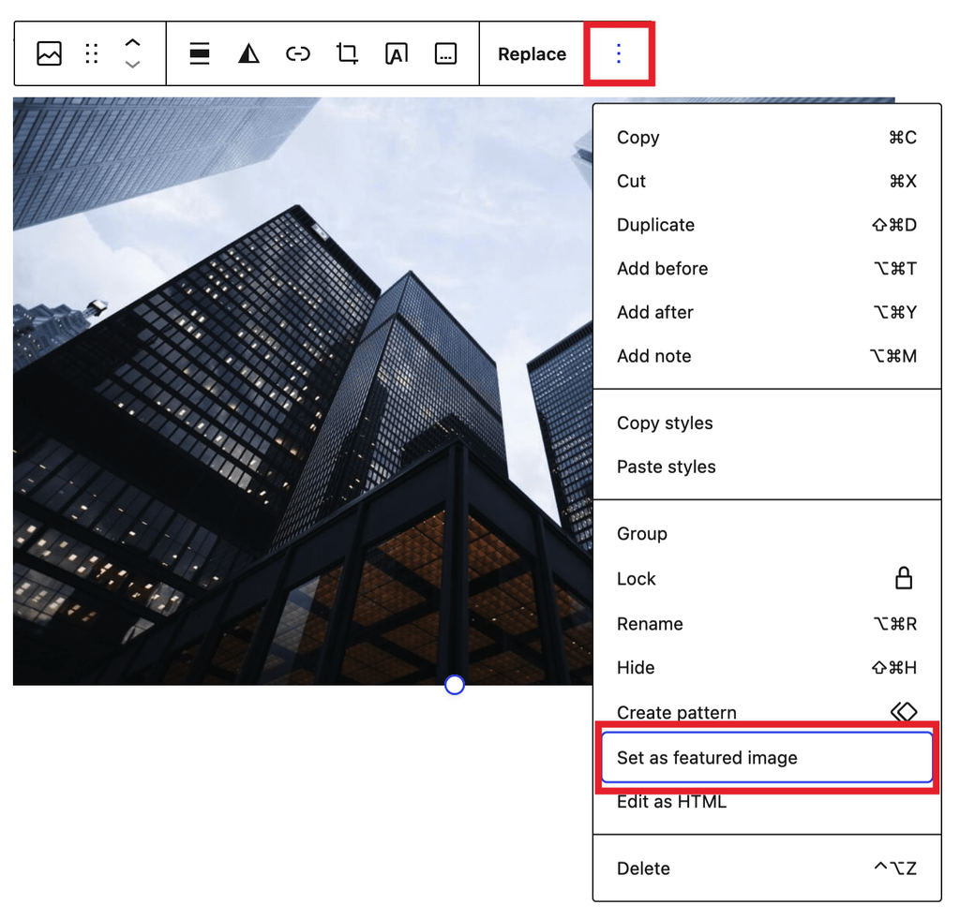This screenshot has height=920, width=960.
Task: Select the skyscrapers image
Action: coord(303,392)
